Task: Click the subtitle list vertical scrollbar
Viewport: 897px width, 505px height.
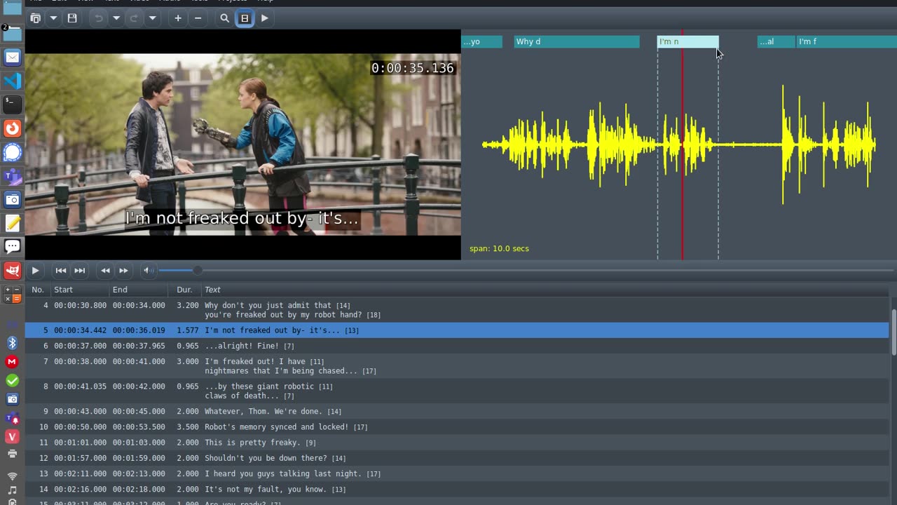Action: [893, 332]
